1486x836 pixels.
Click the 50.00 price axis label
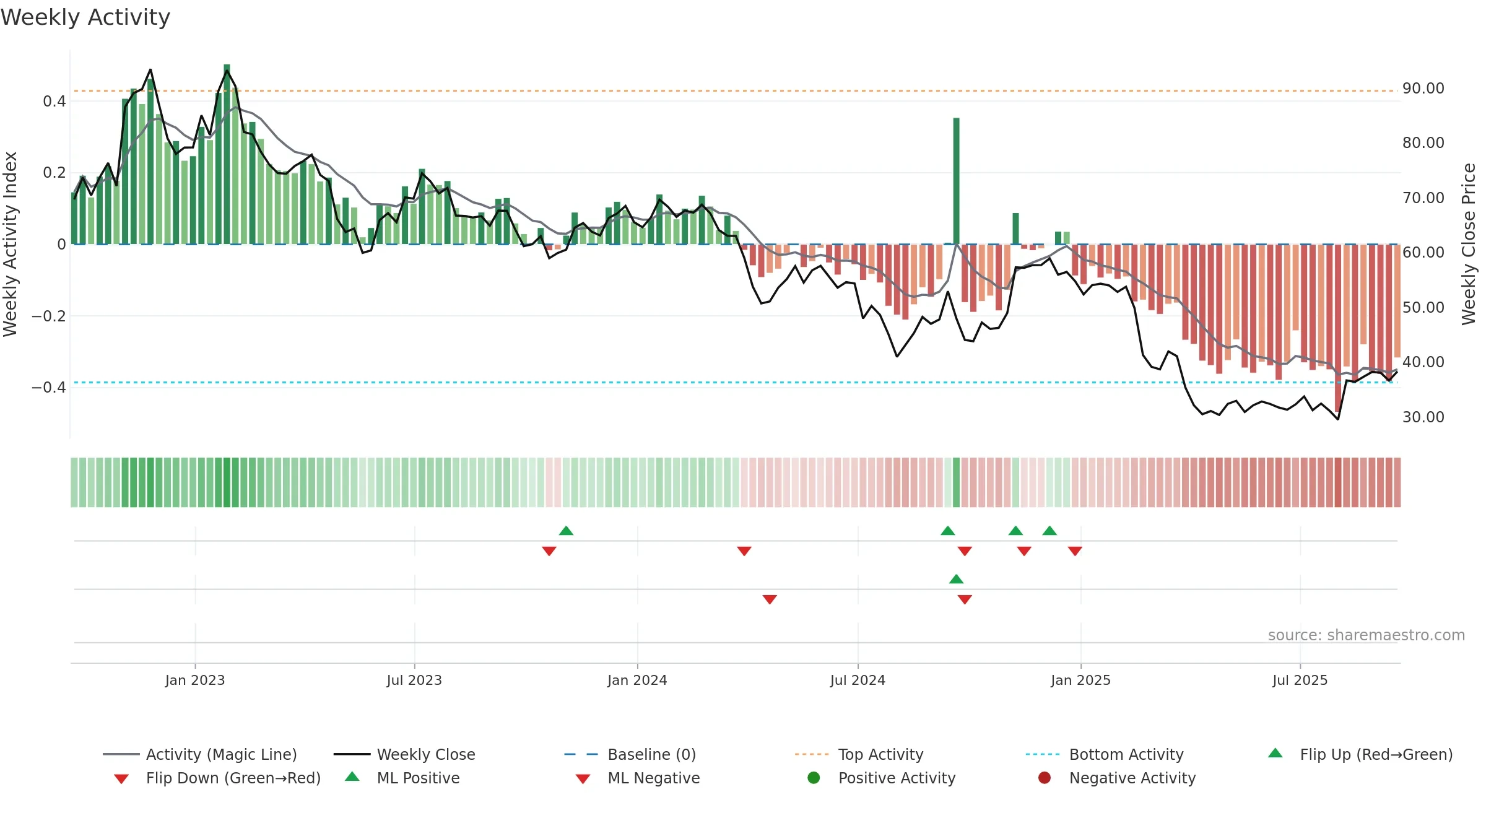click(1423, 308)
